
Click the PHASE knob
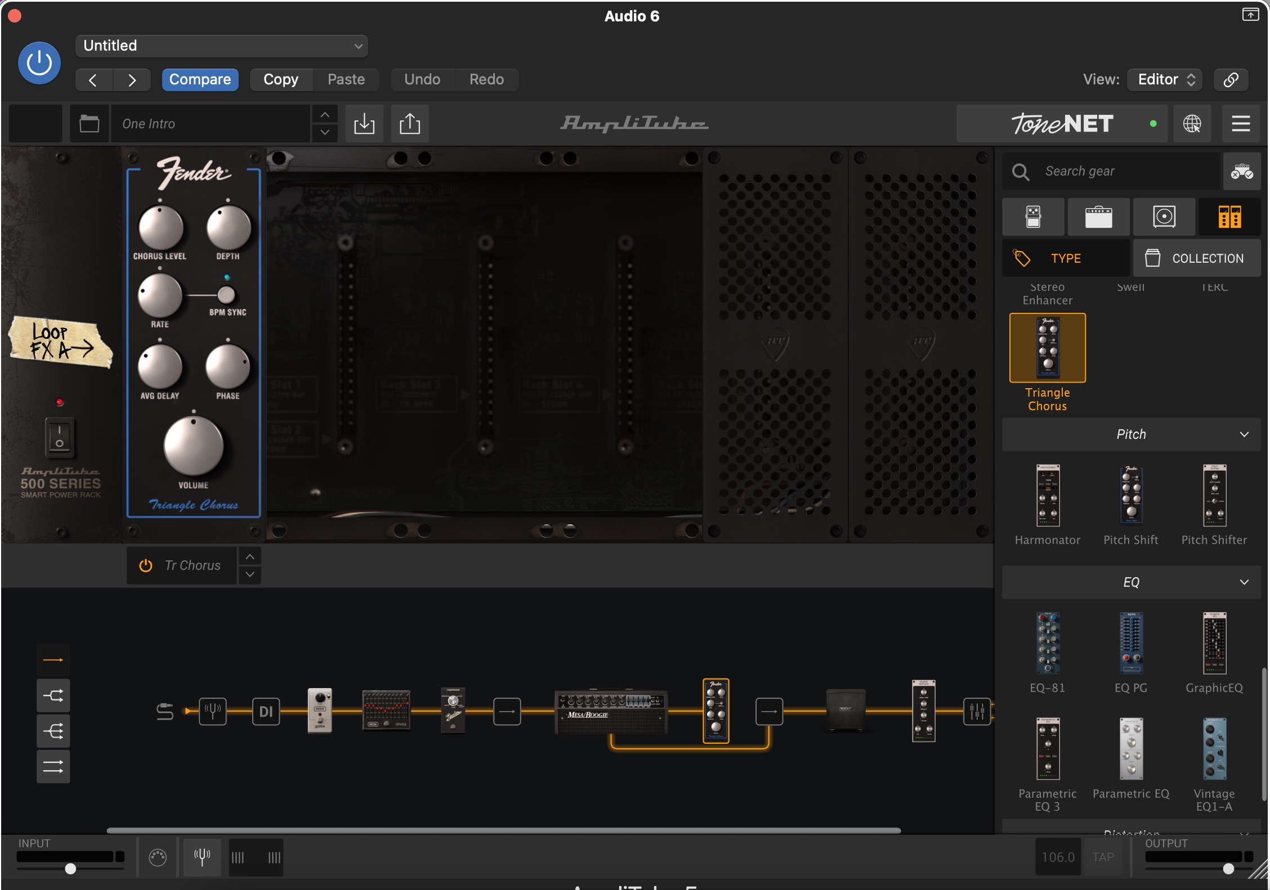pos(228,367)
